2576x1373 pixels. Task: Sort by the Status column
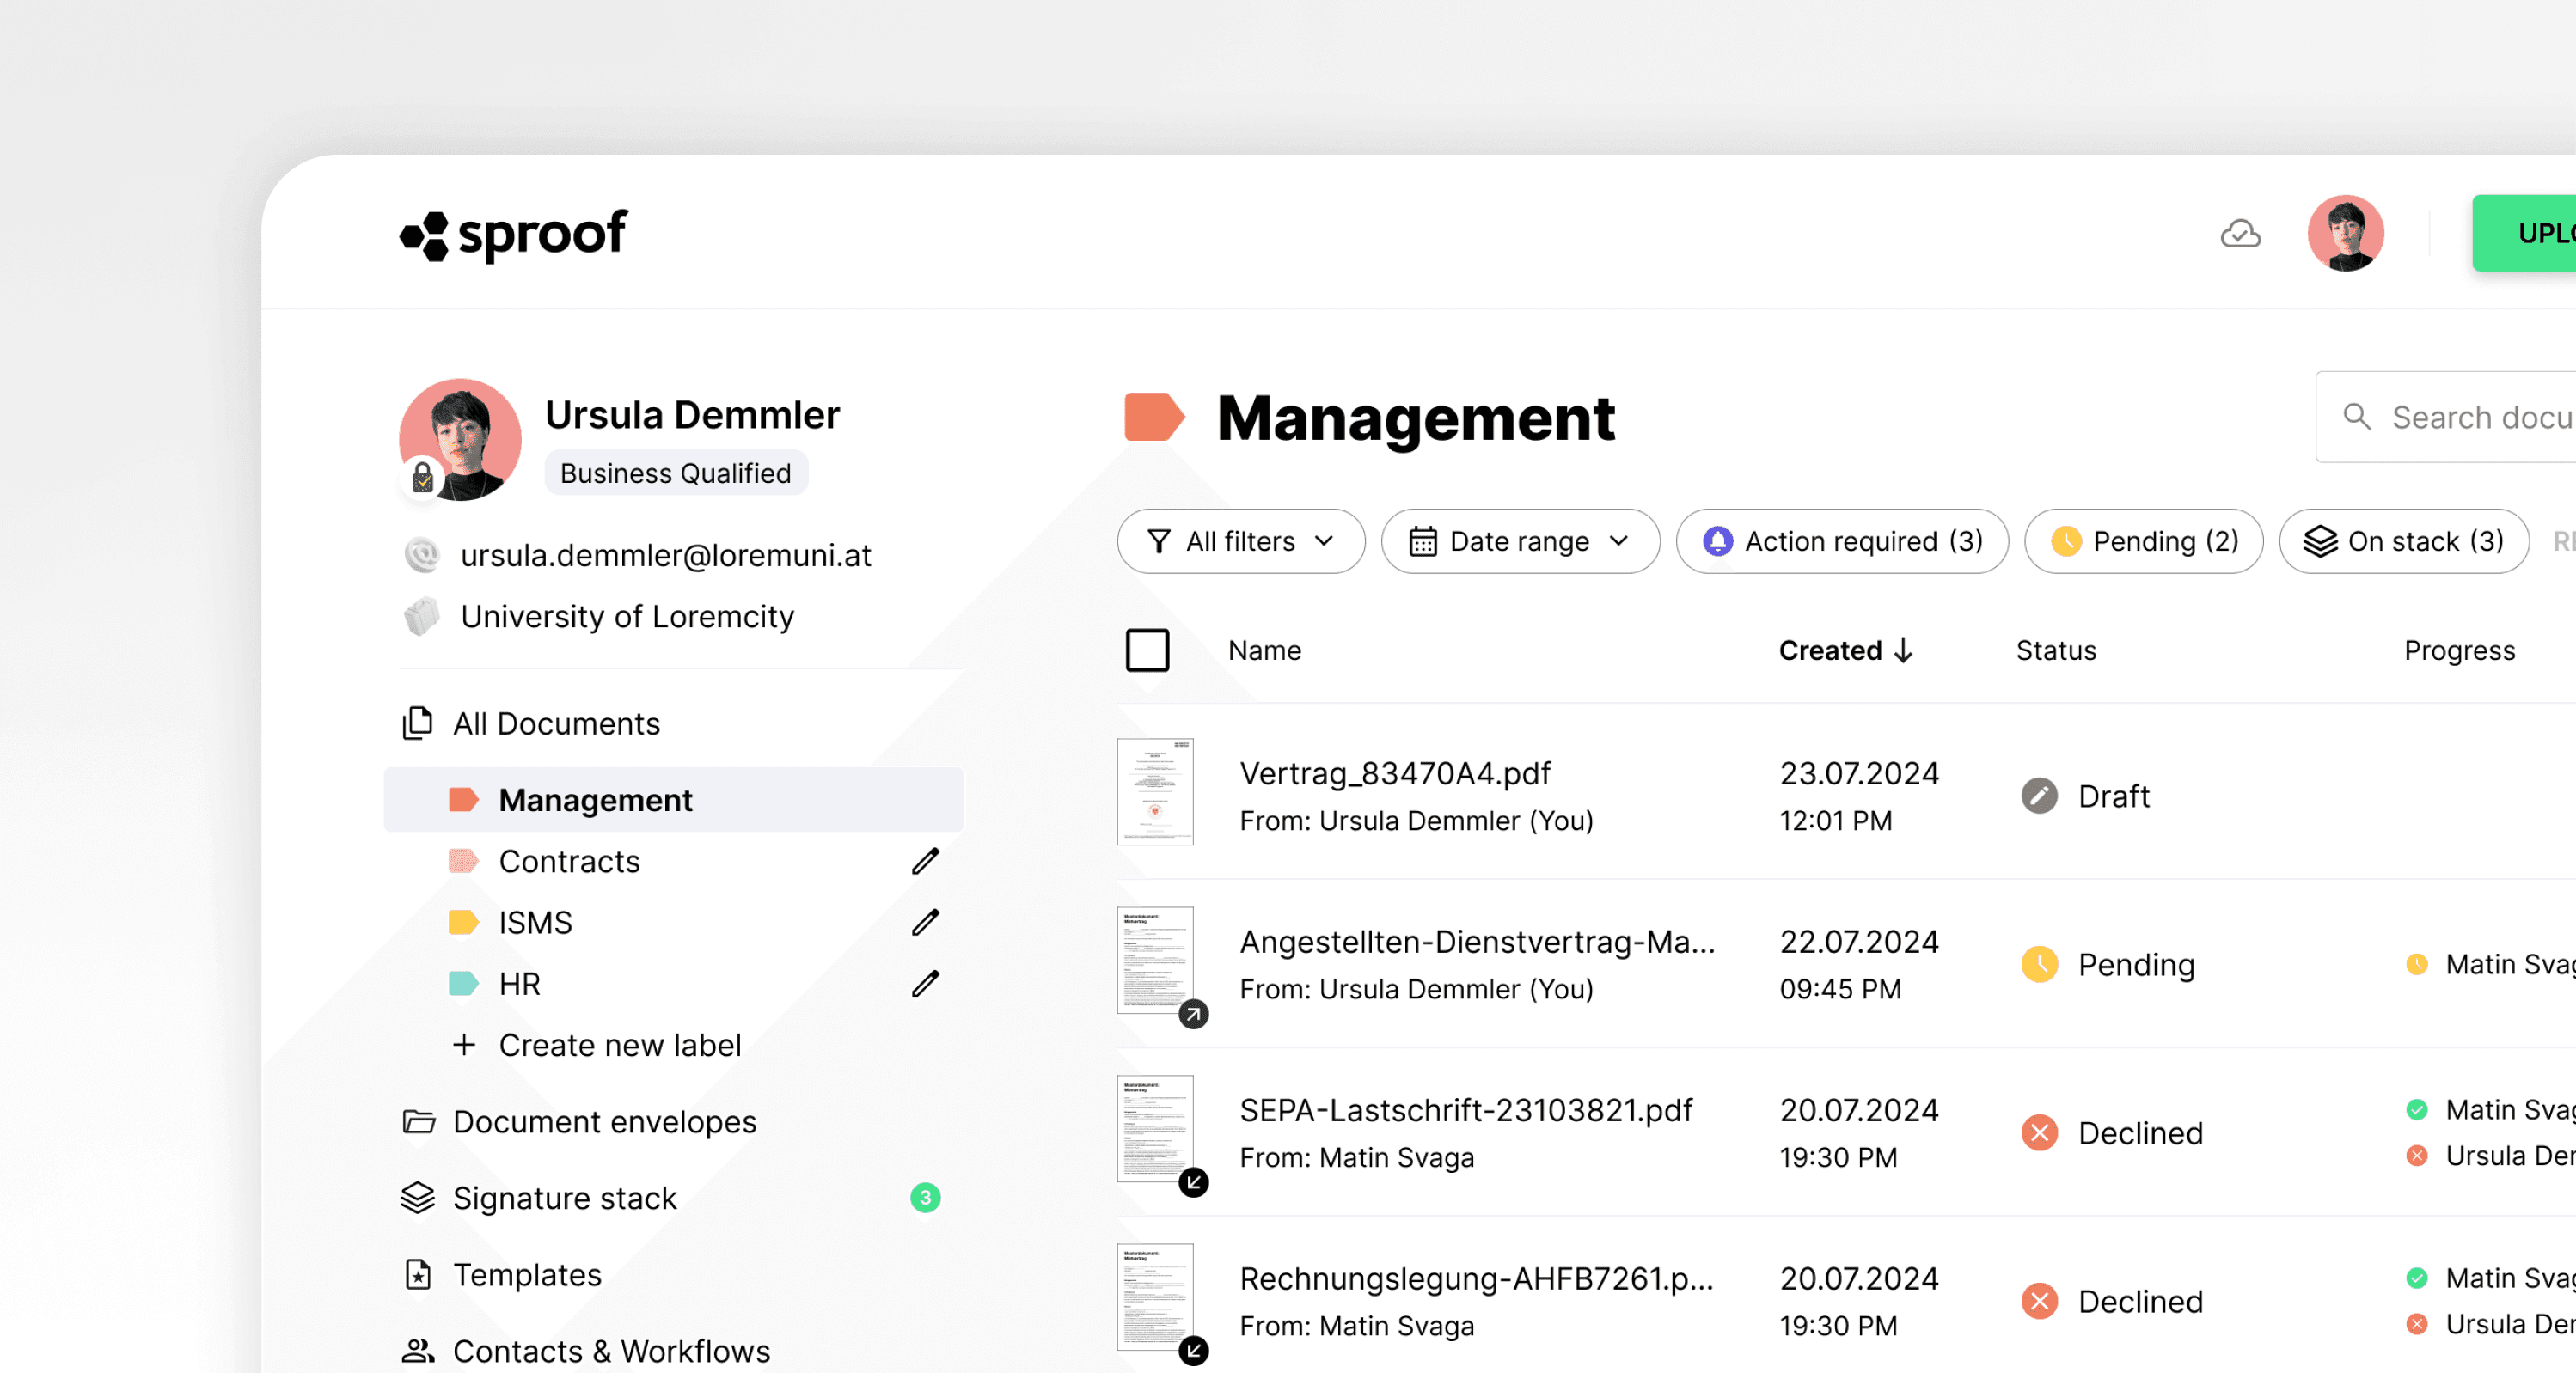point(2056,650)
